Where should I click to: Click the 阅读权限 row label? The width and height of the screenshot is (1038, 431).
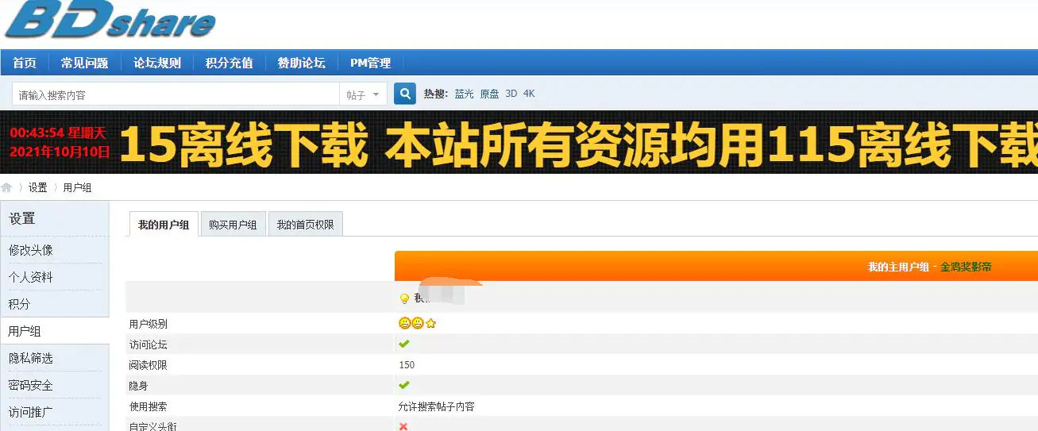pyautogui.click(x=149, y=365)
